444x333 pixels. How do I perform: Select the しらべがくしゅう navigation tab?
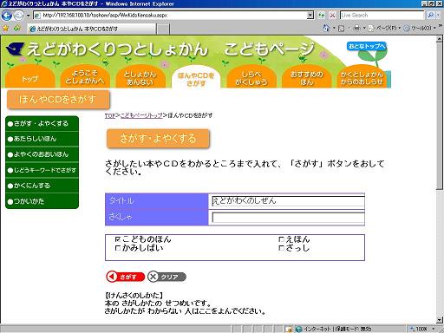click(251, 77)
